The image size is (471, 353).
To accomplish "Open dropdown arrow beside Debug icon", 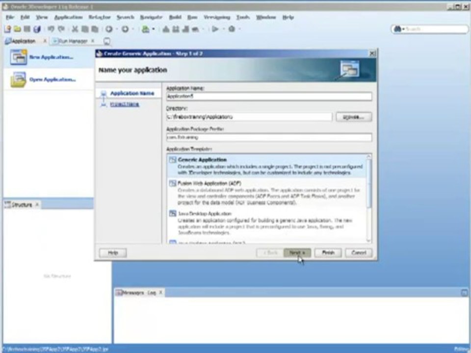I will (239, 29).
